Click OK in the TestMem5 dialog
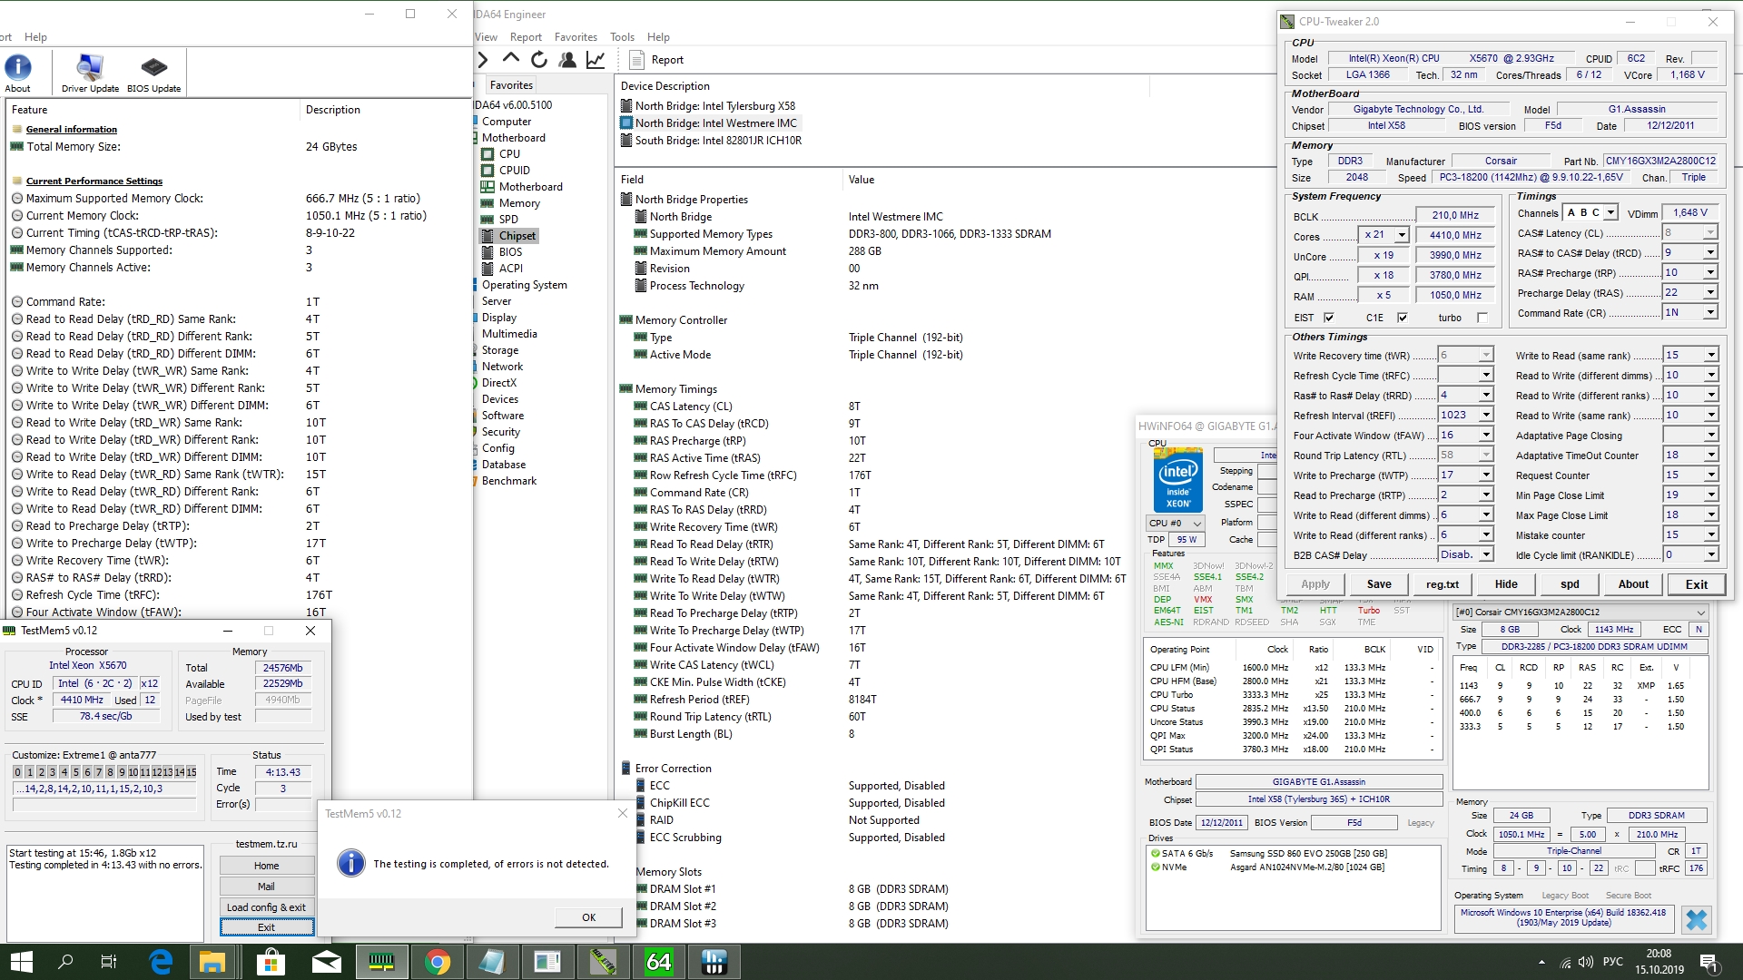This screenshot has width=1743, height=980. pos(588,917)
